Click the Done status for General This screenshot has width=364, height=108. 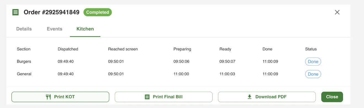click(x=313, y=74)
